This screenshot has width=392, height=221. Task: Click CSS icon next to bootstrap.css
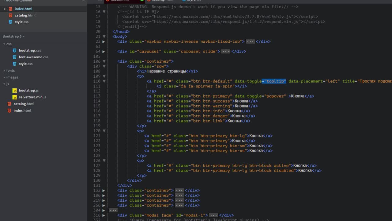click(14, 50)
